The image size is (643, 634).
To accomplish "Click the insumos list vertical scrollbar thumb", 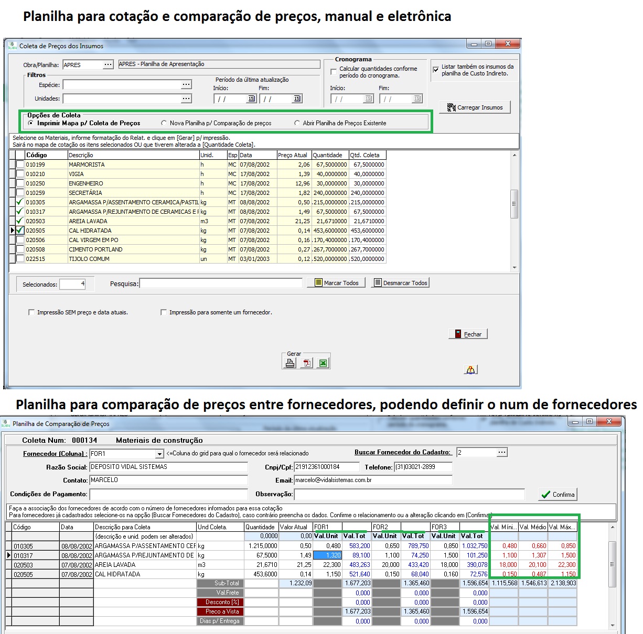I will [x=514, y=204].
